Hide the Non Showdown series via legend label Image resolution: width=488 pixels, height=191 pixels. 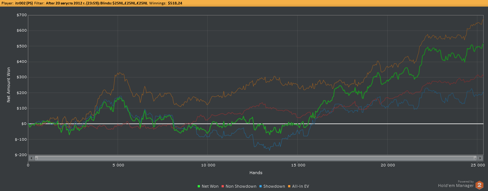pos(241,186)
